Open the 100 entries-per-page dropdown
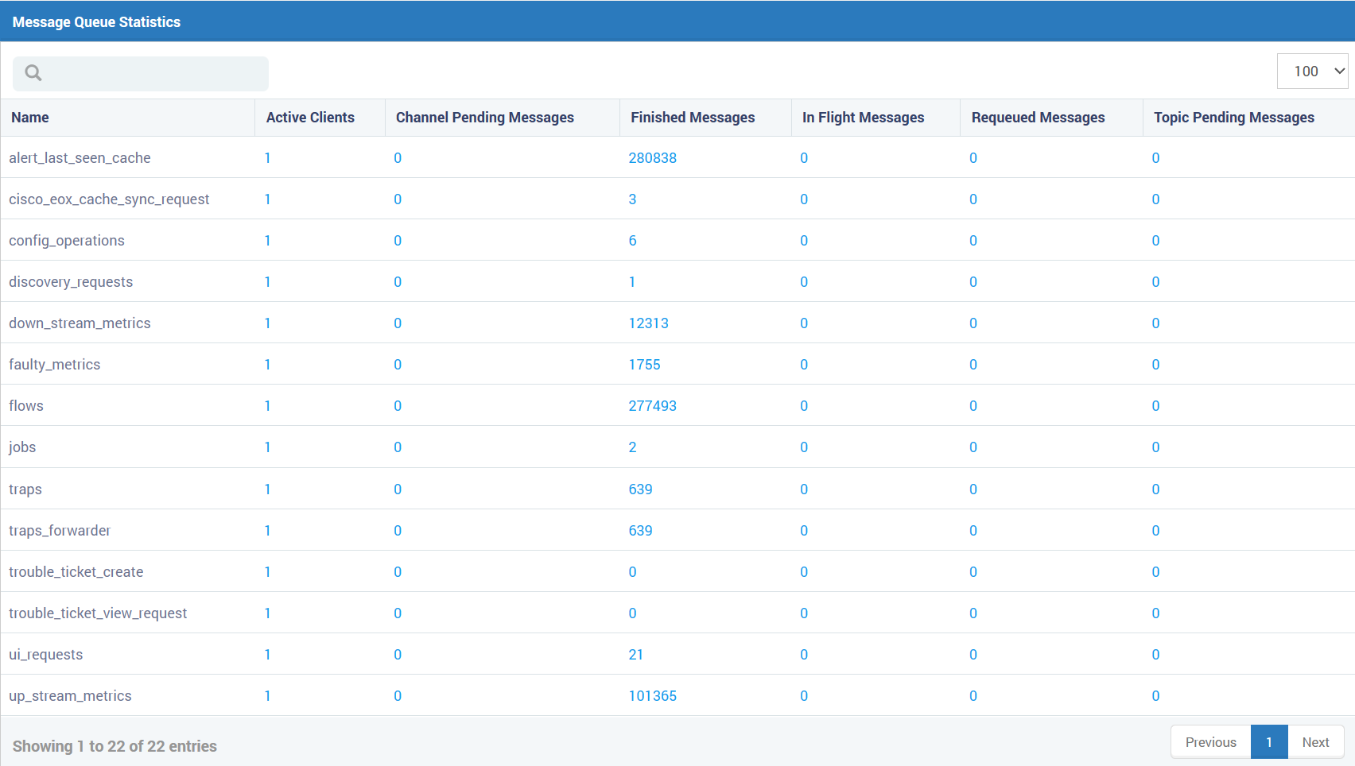Screen dimensions: 1355x766 pos(1313,72)
